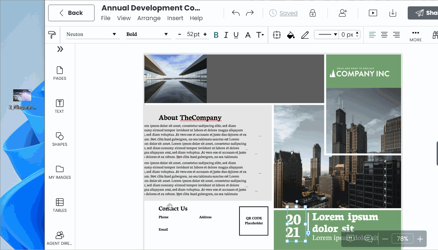Decrease font size with minus button
The width and height of the screenshot is (438, 250).
[x=180, y=34]
